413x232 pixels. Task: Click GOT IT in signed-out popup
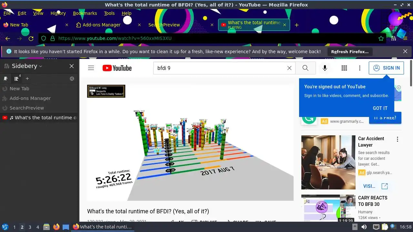pos(380,108)
